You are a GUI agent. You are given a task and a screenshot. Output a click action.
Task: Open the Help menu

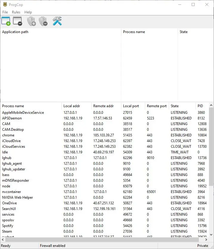[28, 12]
